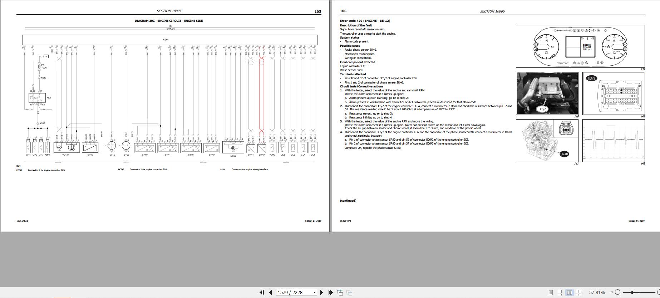Click the oscilloscope waveform figure 143
Screen dimensions: 660x298
(x=614, y=140)
